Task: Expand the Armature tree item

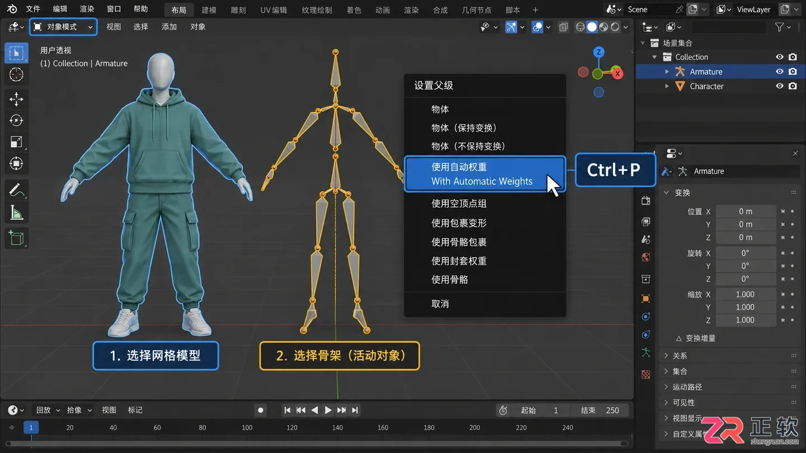Action: pyautogui.click(x=667, y=72)
